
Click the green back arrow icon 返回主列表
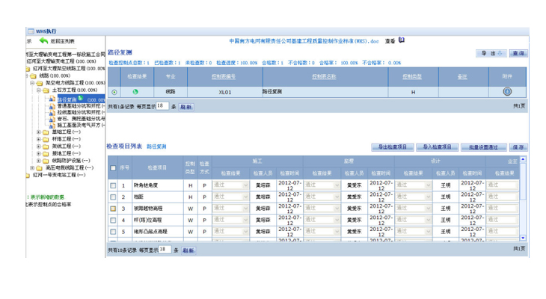pos(43,41)
